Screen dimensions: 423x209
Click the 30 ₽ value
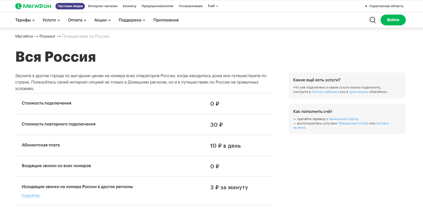tap(216, 125)
